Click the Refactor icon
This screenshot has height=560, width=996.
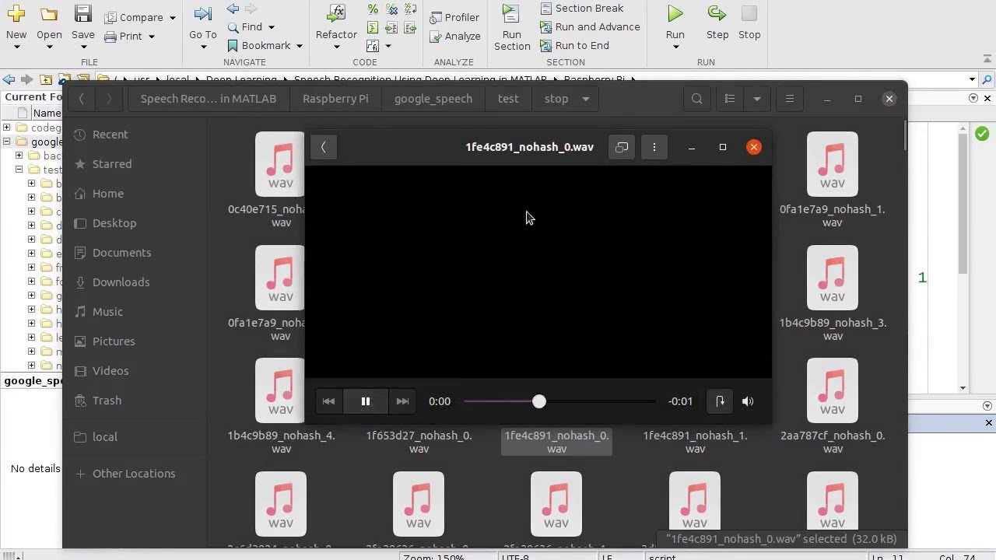(x=336, y=14)
